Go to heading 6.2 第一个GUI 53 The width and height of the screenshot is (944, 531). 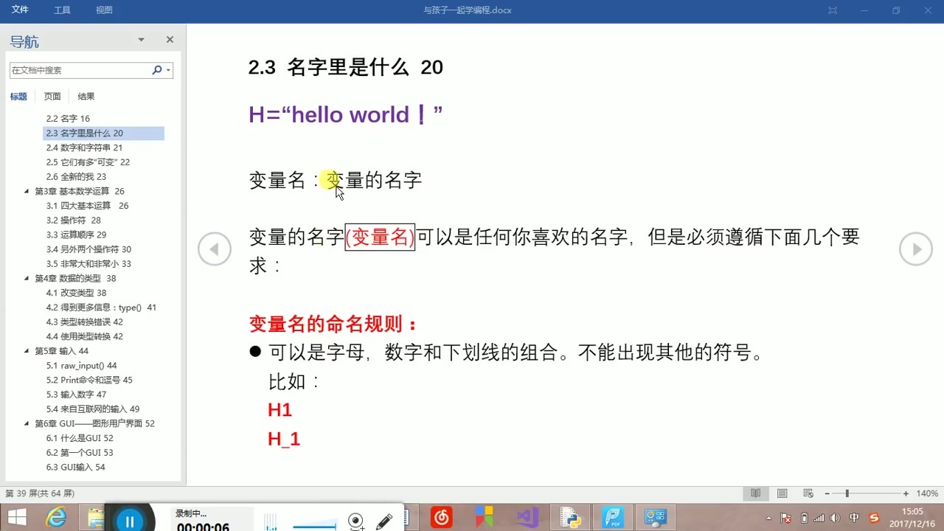coord(80,453)
